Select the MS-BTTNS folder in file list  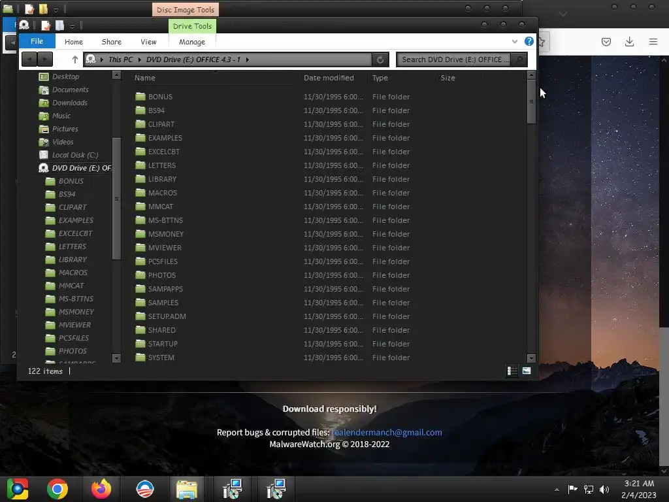coord(165,220)
